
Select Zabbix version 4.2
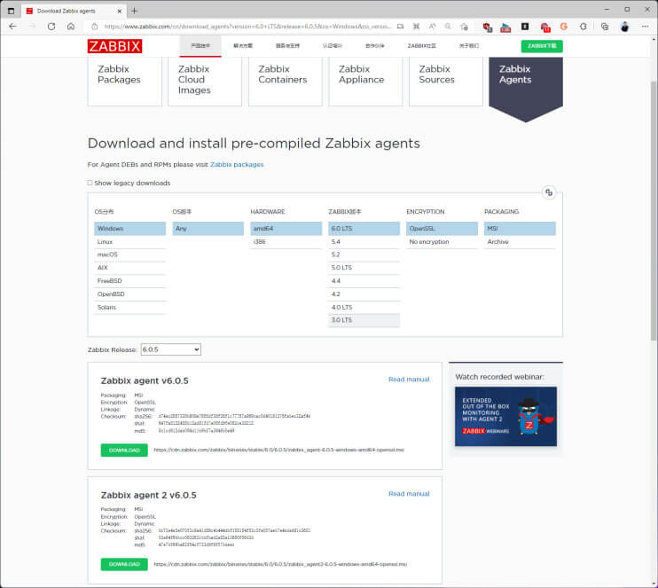tap(364, 294)
